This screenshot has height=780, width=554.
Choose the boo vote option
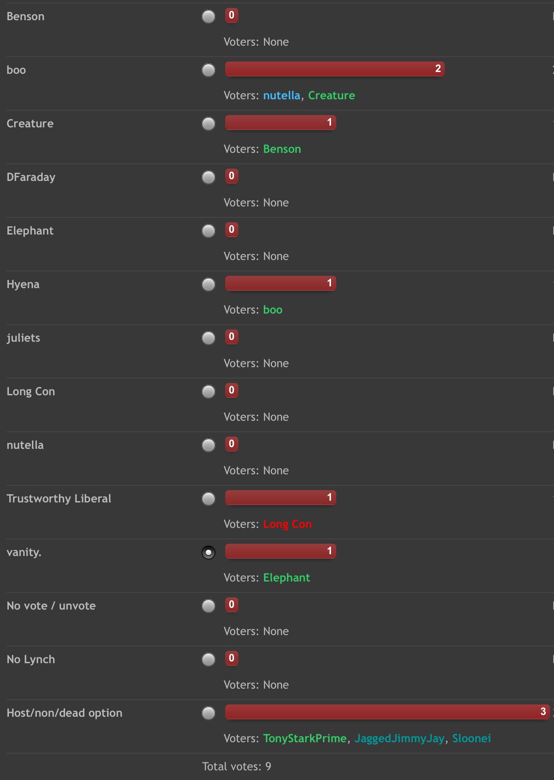pos(209,70)
